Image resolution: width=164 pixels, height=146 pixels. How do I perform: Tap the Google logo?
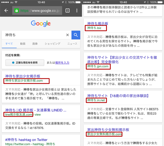pyautogui.click(x=41, y=24)
